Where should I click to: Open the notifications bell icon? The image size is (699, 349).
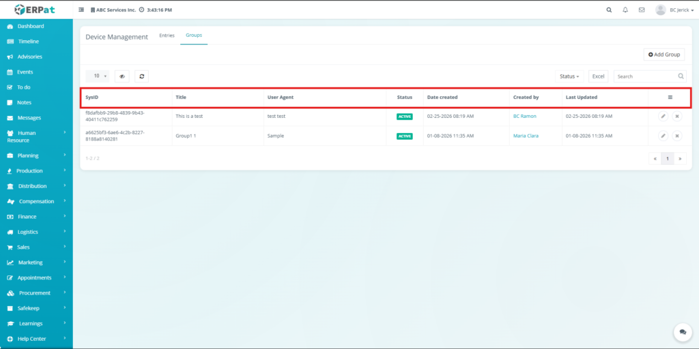(625, 10)
